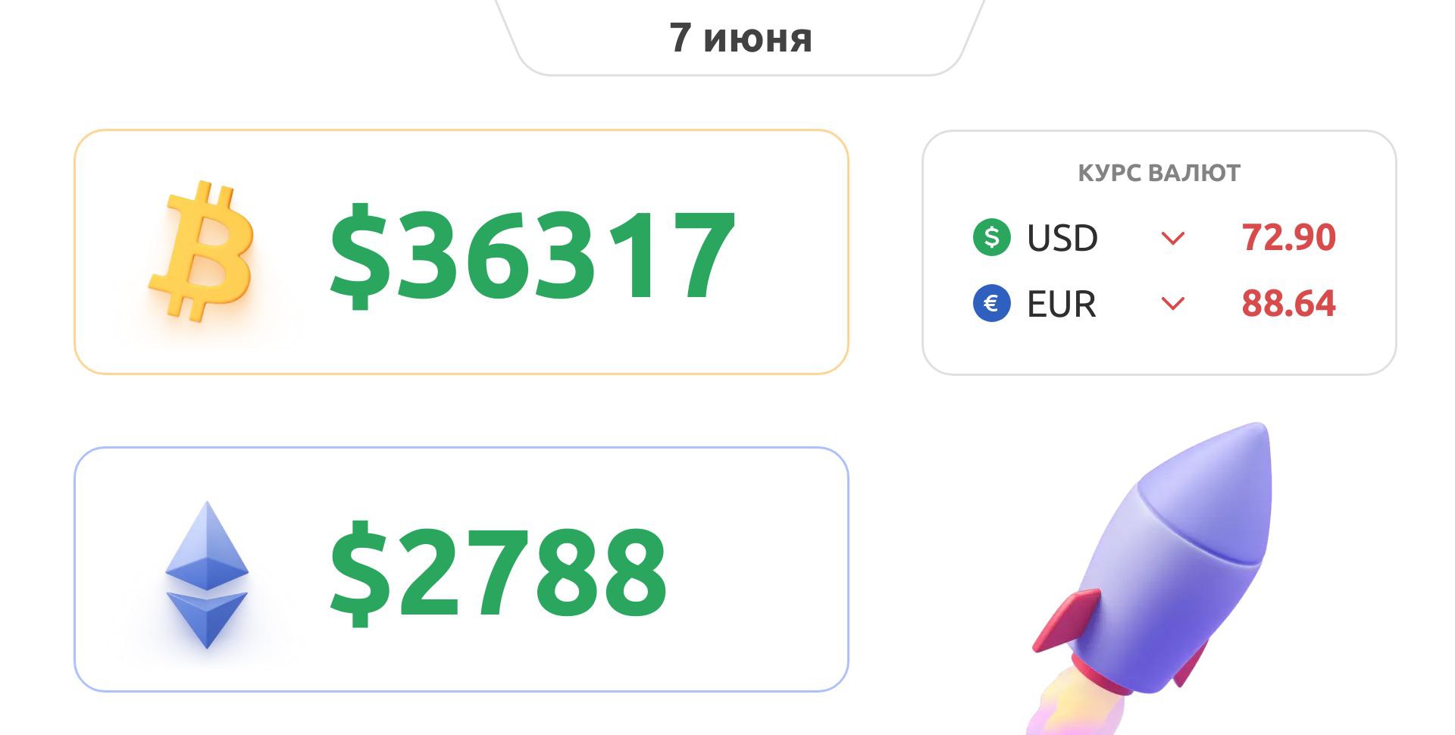Click the green dollar USD icon

[991, 237]
